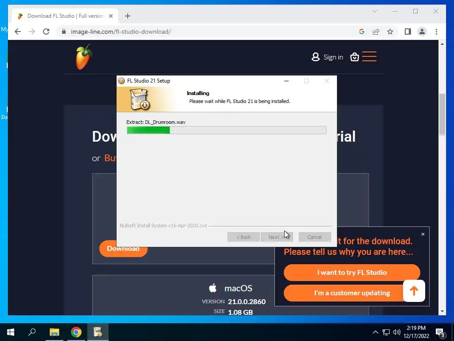The width and height of the screenshot is (454, 341).
Task: Share this page using the share icon
Action: click(376, 32)
